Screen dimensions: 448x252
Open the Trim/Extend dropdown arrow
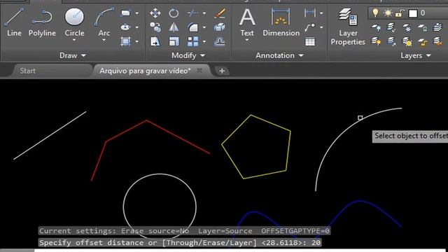pyautogui.click(x=204, y=13)
